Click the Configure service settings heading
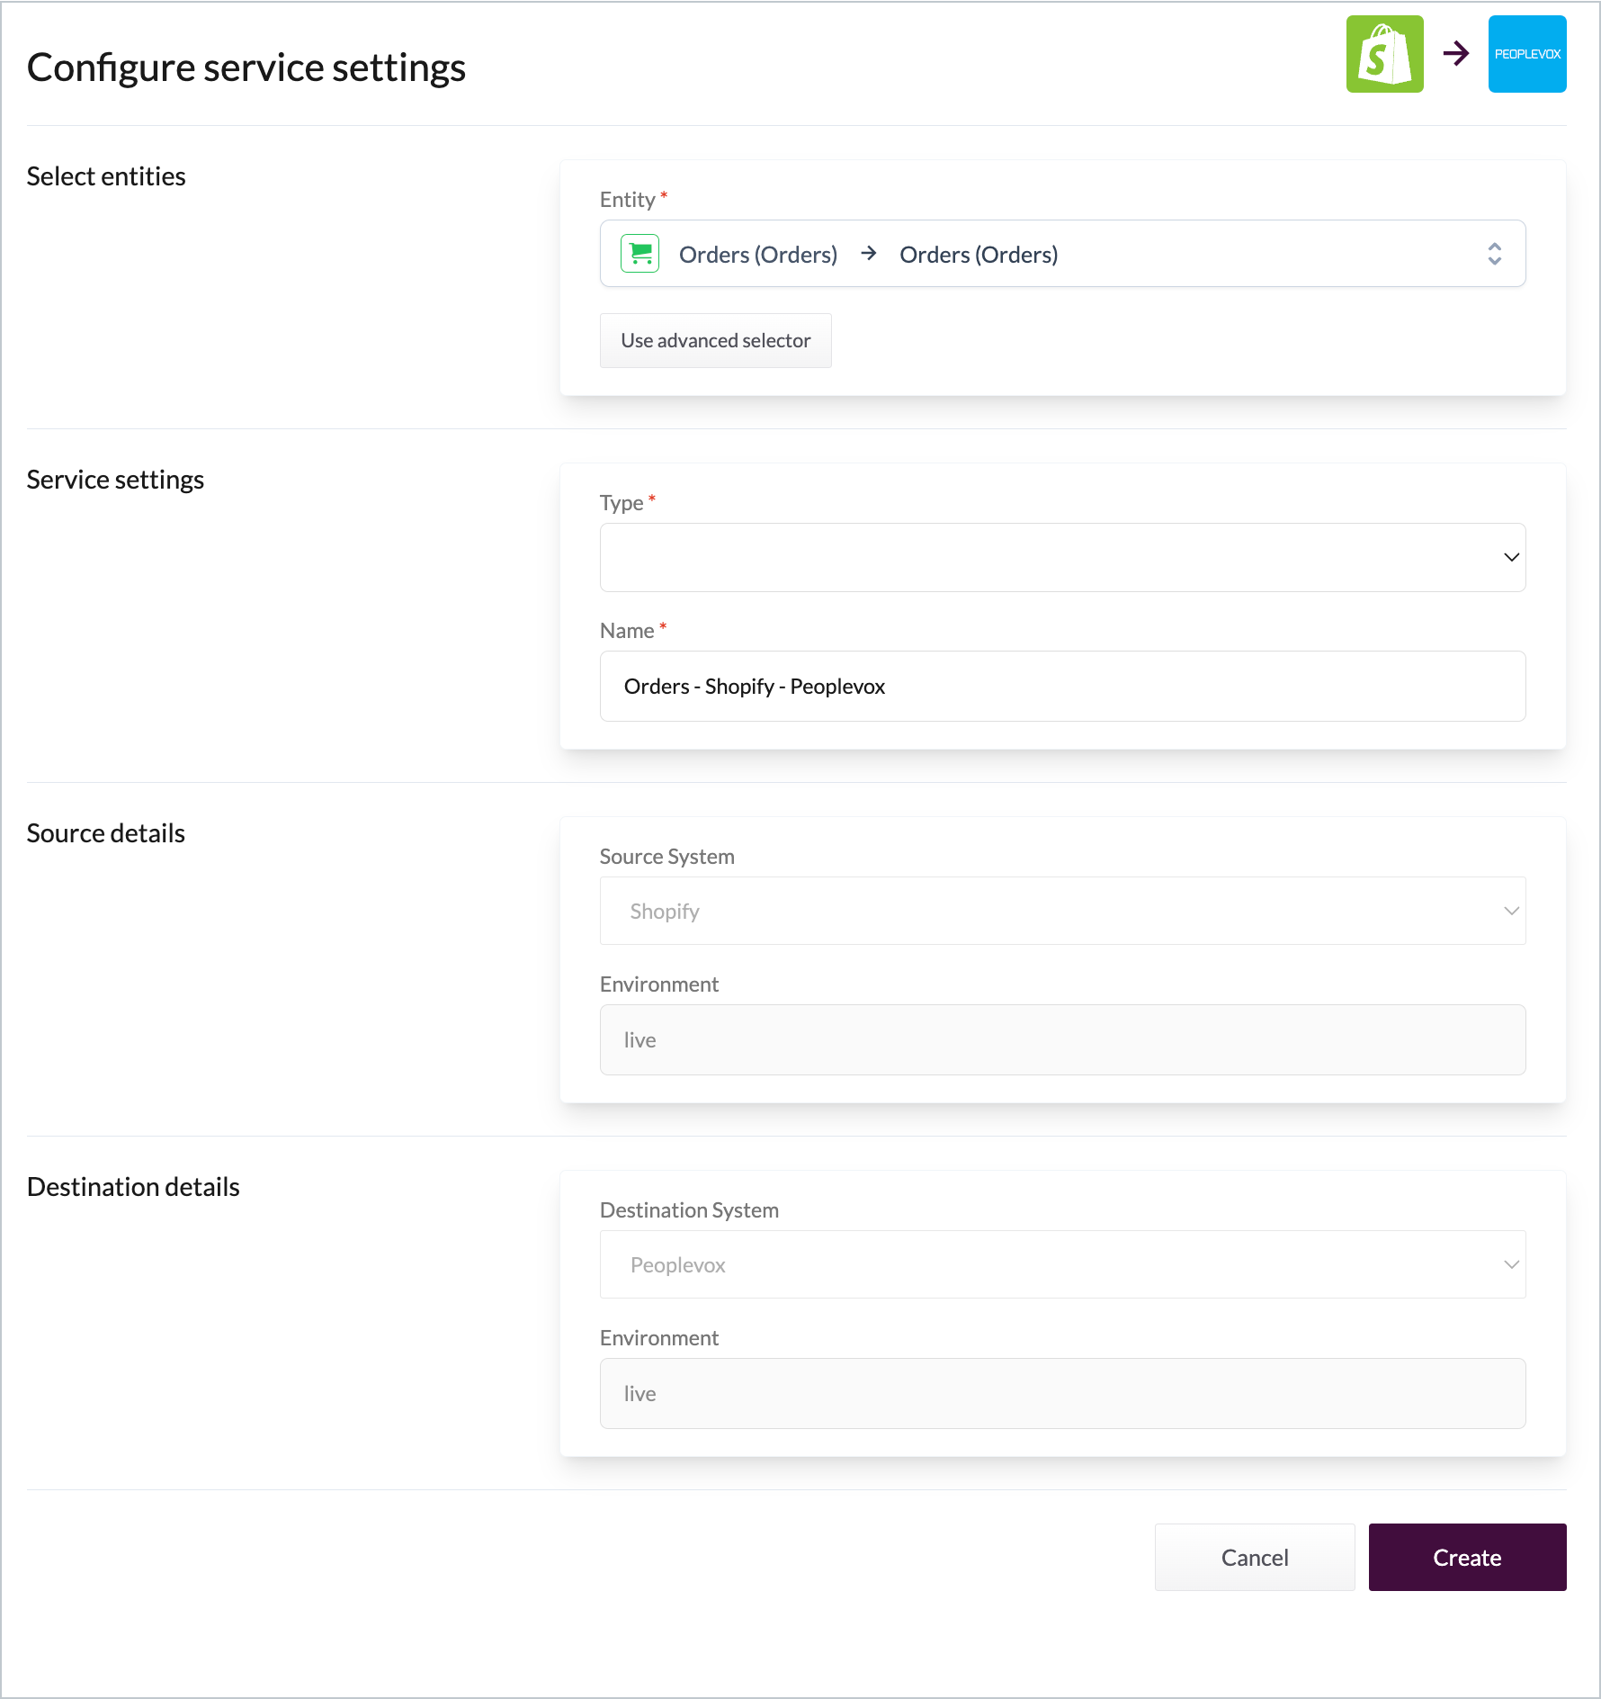 click(246, 67)
